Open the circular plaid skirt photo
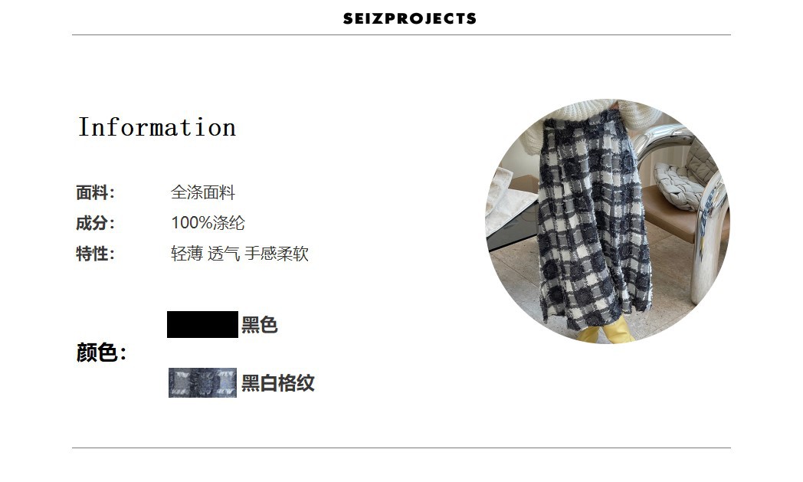803x482 pixels. (608, 221)
